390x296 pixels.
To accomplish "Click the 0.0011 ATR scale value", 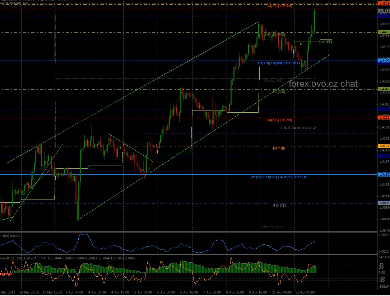I will click(x=384, y=251).
